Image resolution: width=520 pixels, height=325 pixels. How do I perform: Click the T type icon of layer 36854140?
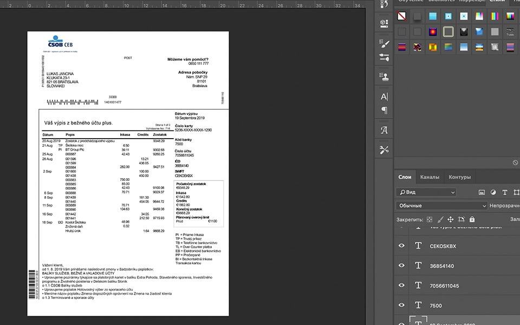coord(418,265)
